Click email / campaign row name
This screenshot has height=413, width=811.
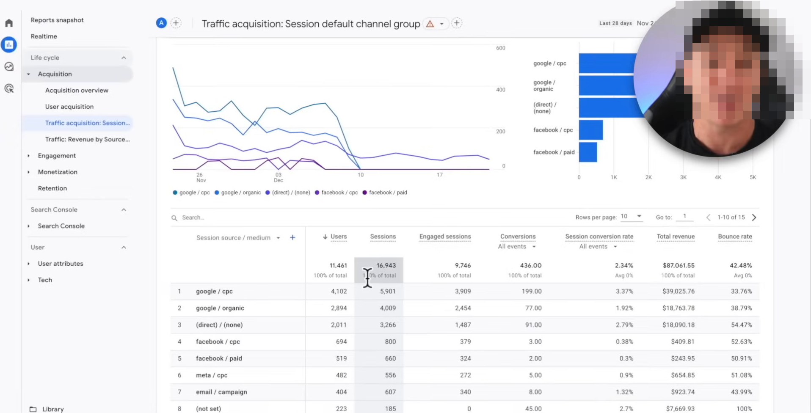tap(221, 392)
